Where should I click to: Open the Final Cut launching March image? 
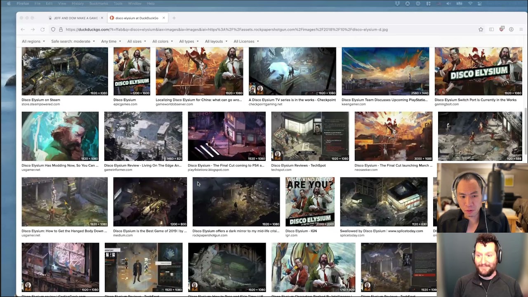coord(394,136)
